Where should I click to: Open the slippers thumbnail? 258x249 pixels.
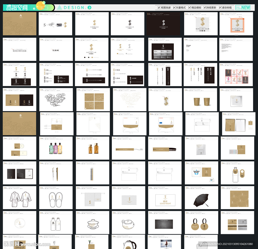[56, 198]
